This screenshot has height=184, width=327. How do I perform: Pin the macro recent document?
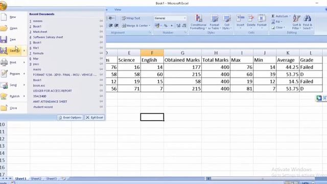(x=101, y=70)
